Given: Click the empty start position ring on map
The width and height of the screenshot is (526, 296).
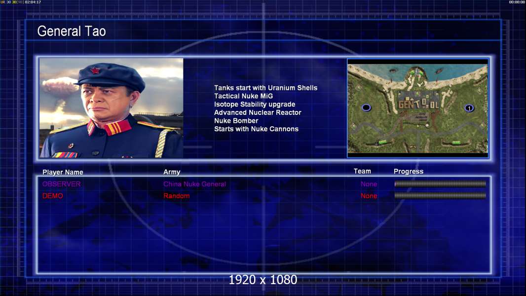Looking at the screenshot, I should pyautogui.click(x=366, y=107).
